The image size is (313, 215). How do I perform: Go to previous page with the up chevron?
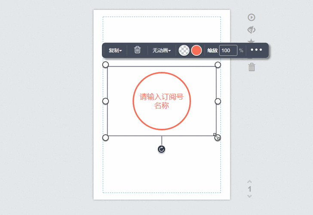tap(250, 182)
